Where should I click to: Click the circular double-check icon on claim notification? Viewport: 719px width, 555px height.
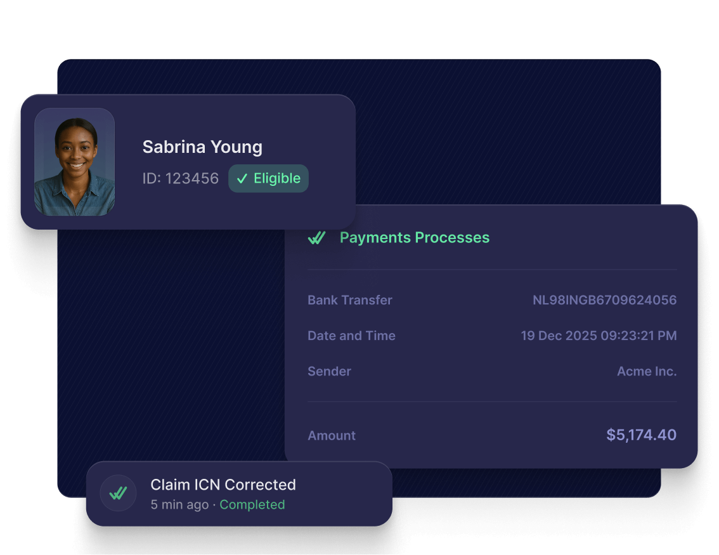point(119,493)
